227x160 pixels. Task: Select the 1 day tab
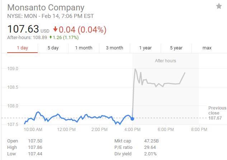pos(22,48)
